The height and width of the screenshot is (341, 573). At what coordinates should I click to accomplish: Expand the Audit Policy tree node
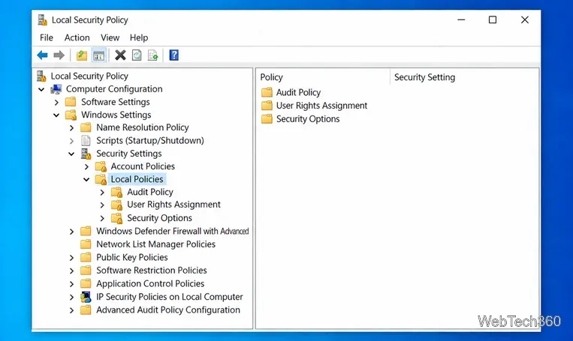click(x=102, y=193)
